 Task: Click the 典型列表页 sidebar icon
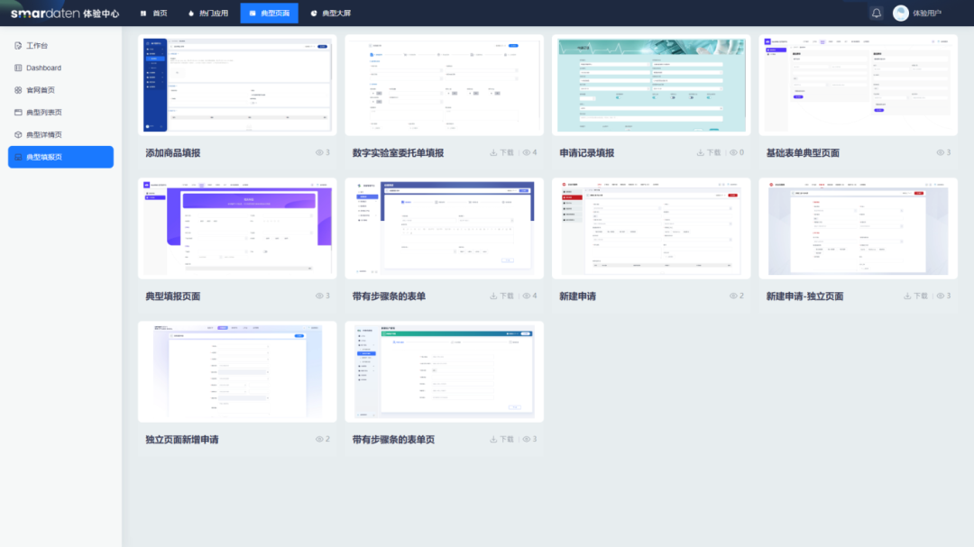pos(18,113)
